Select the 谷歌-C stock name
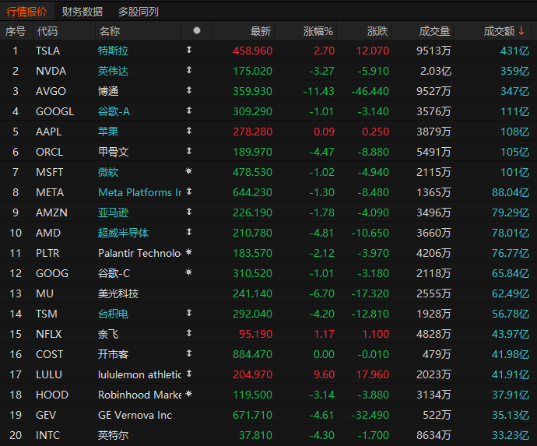The image size is (537, 446). pos(114,273)
